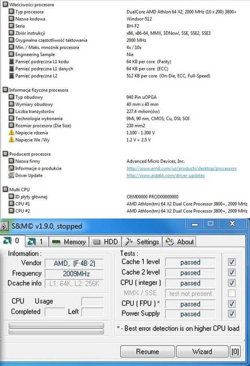Click the Producent procesora section icon
Screen dimensions: 250x366
5,154
